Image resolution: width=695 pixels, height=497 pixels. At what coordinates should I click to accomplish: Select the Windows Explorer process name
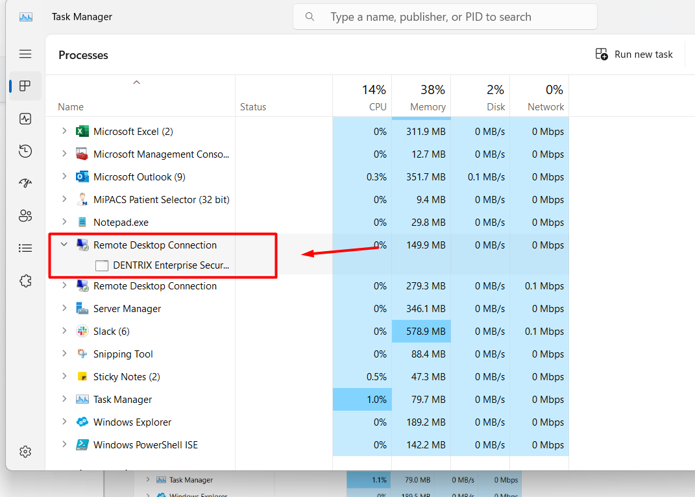point(132,422)
